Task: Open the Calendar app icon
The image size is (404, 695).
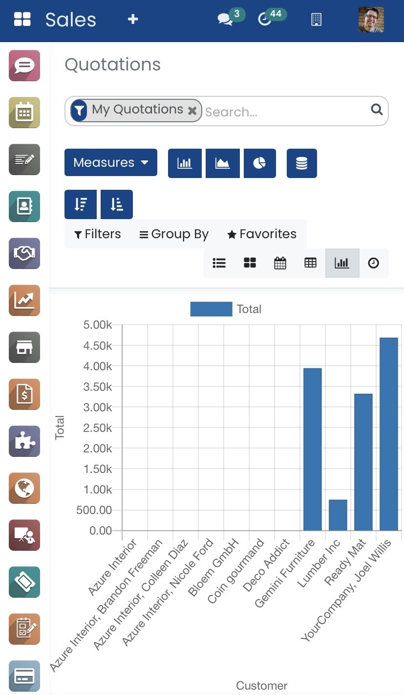Action: click(x=24, y=112)
